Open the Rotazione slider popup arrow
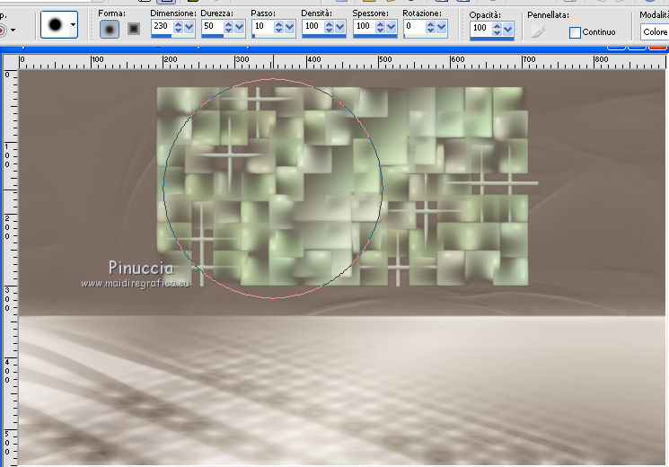The image size is (669, 467). pos(442,27)
